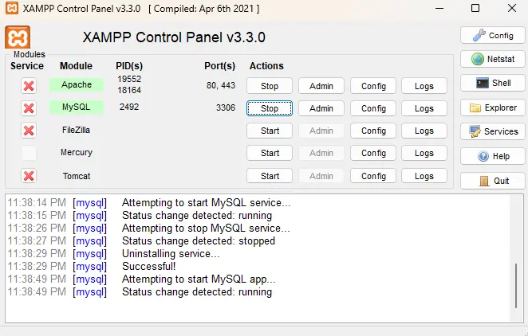Click the large XAMPP logo icon

point(18,37)
